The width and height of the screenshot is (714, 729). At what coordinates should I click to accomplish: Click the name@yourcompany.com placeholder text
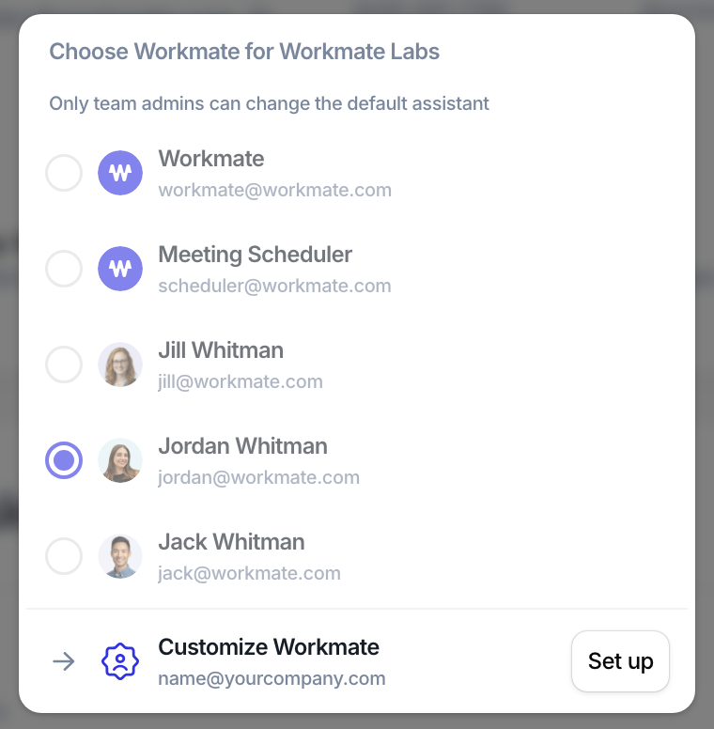coord(272,678)
